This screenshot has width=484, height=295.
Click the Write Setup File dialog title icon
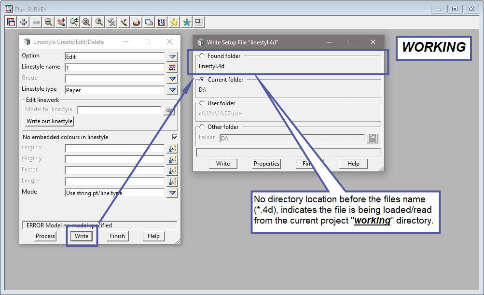(x=201, y=42)
